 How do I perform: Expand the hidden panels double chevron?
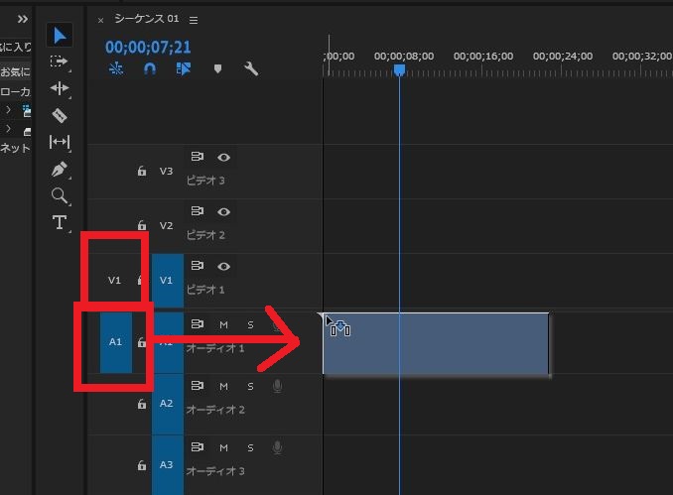pyautogui.click(x=22, y=19)
